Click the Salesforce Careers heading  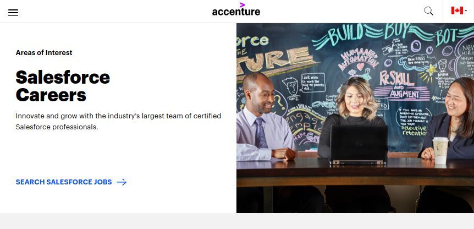click(63, 86)
